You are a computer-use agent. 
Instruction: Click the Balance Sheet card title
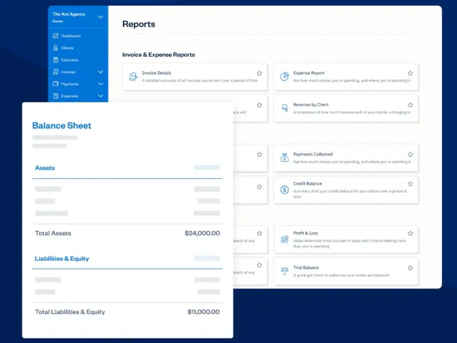(x=62, y=126)
